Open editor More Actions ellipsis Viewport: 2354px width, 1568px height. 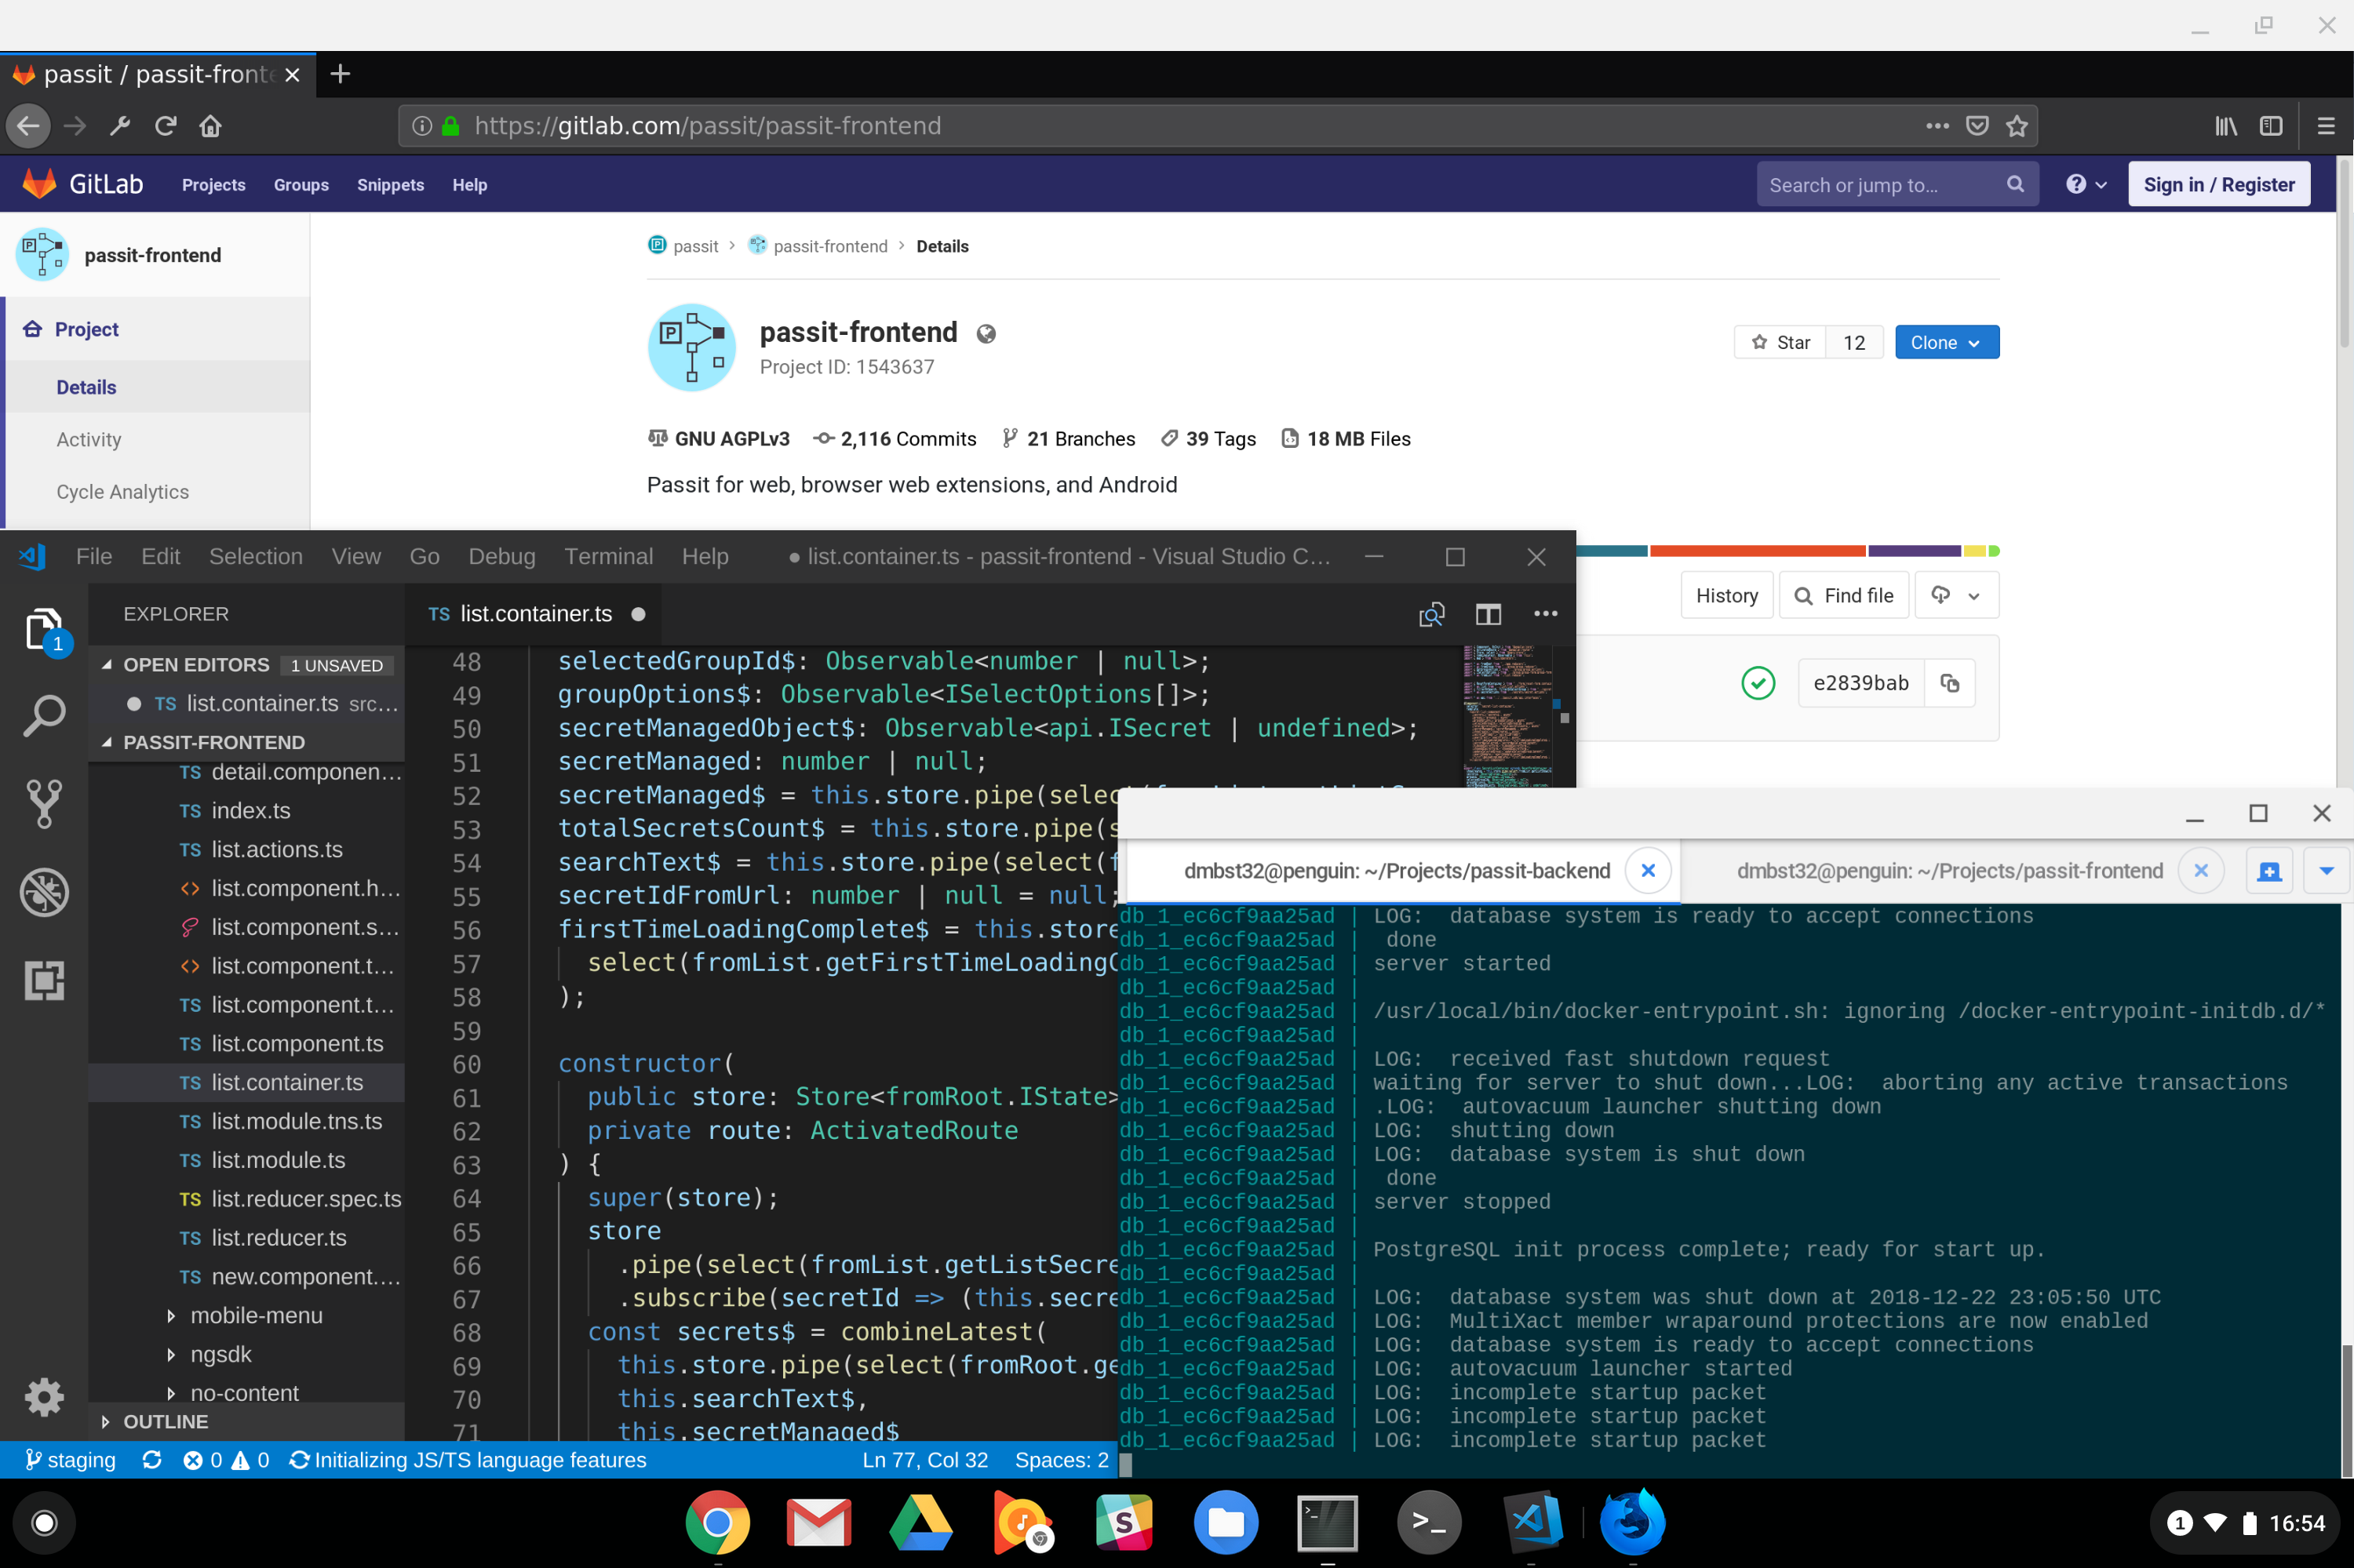(x=1546, y=614)
